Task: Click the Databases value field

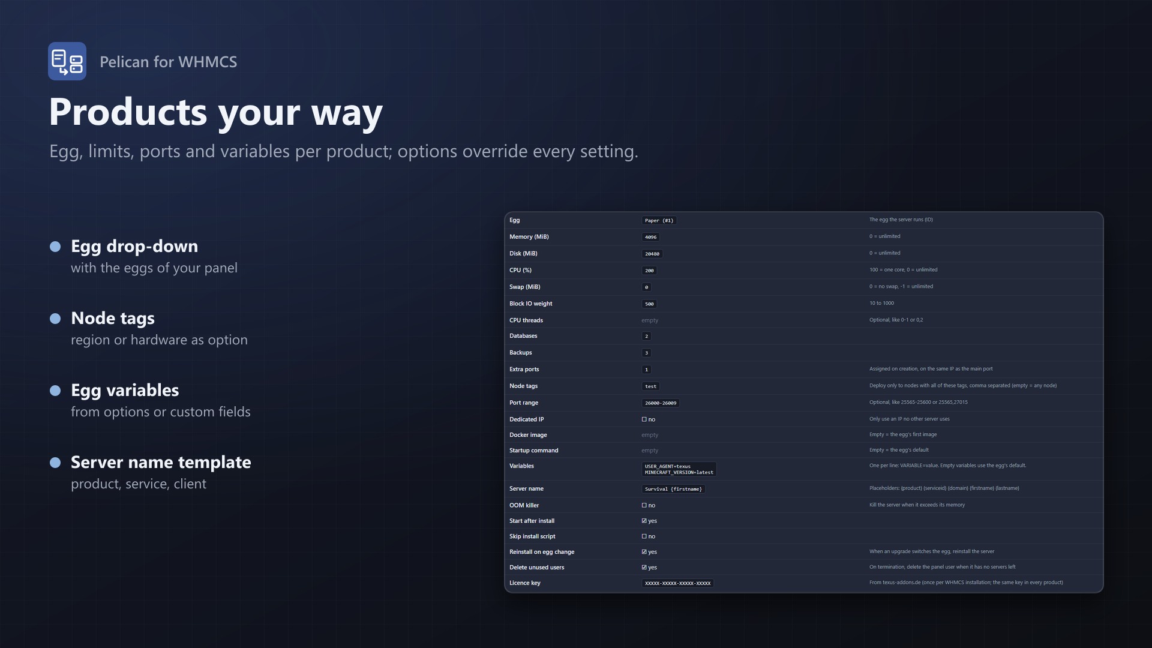Action: tap(646, 337)
